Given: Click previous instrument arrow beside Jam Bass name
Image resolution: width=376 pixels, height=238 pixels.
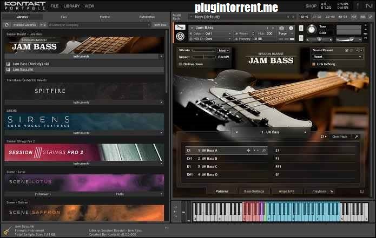Looking at the screenshot, I should click(x=268, y=28).
